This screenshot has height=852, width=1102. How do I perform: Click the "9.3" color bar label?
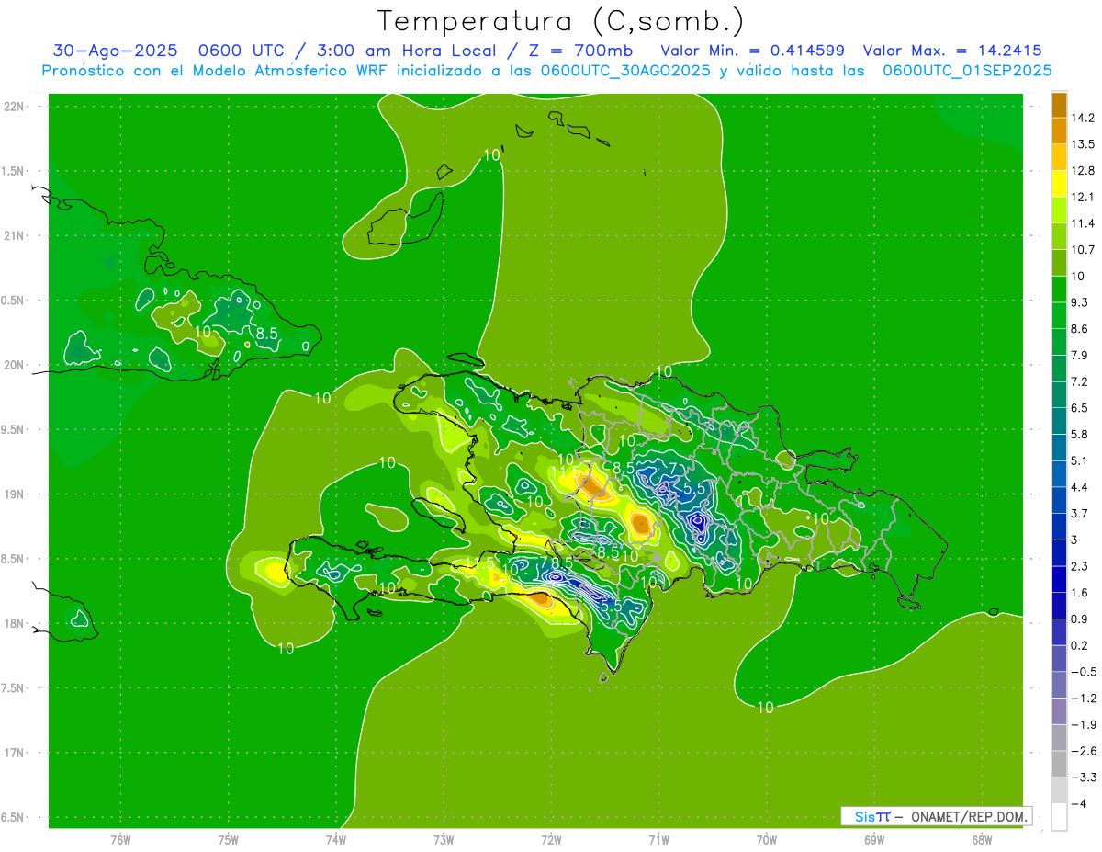[1079, 302]
